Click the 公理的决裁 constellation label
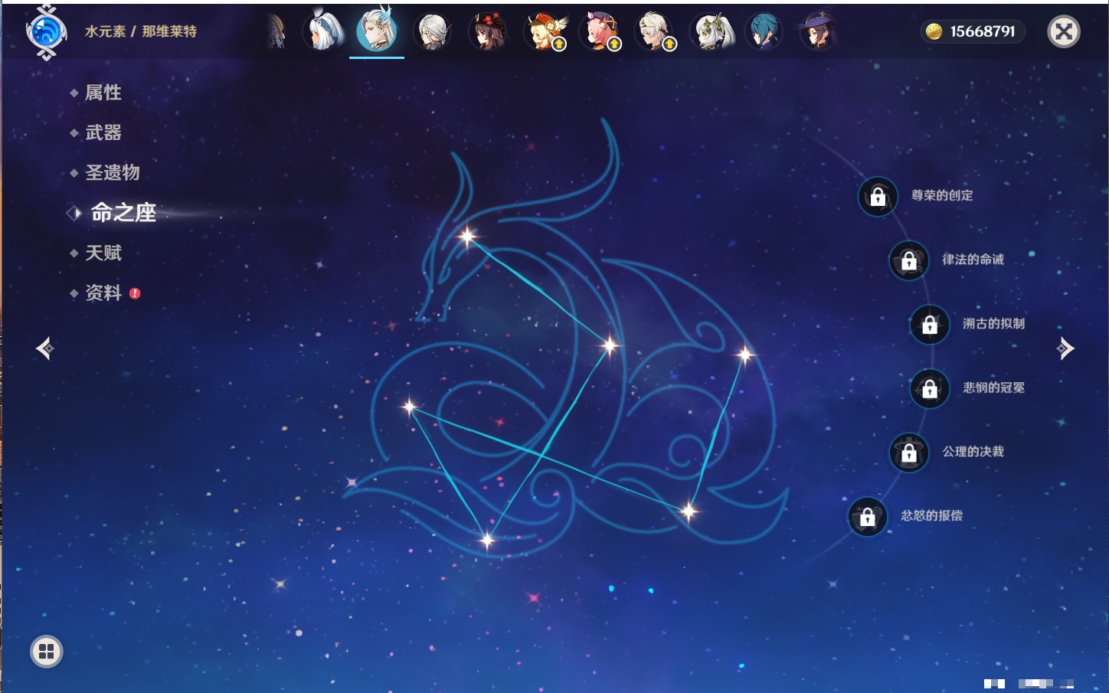1109x693 pixels. (x=973, y=452)
